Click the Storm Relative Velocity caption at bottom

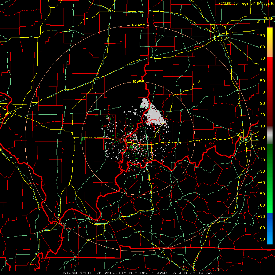pos(137,273)
